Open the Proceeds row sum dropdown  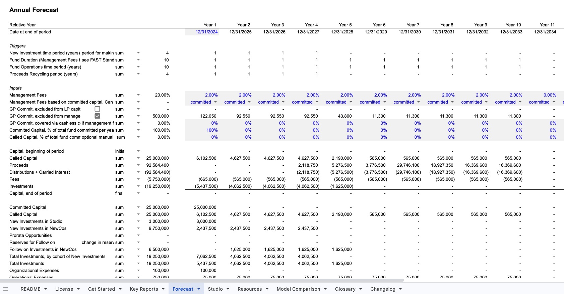click(138, 165)
